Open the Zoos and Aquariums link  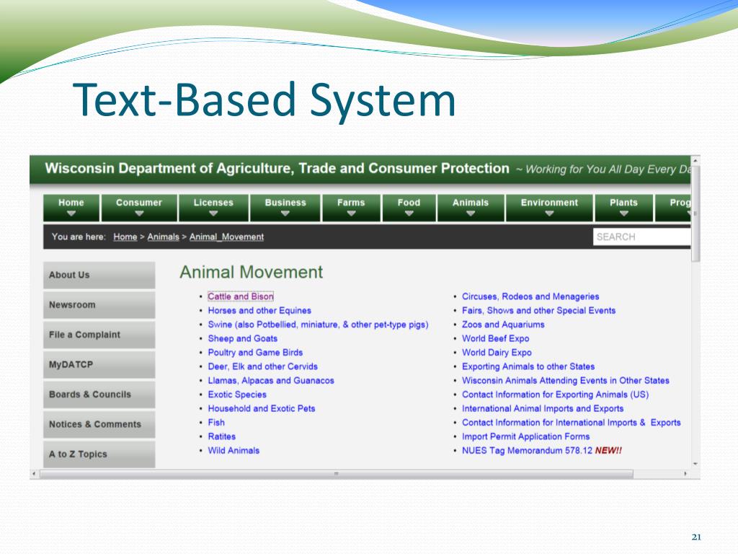click(503, 325)
